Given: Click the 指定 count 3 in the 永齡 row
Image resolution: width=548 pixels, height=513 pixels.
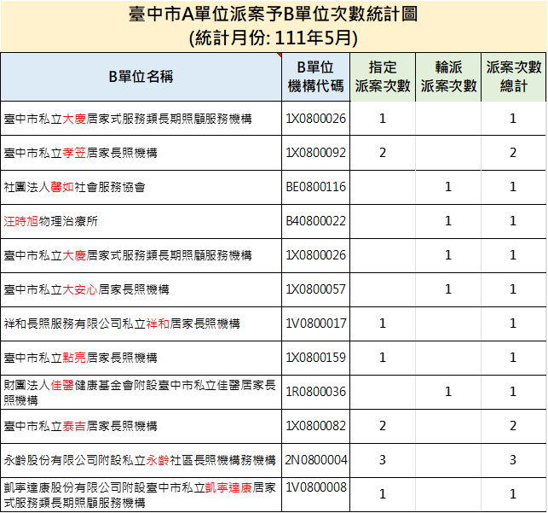Looking at the screenshot, I should tap(383, 460).
